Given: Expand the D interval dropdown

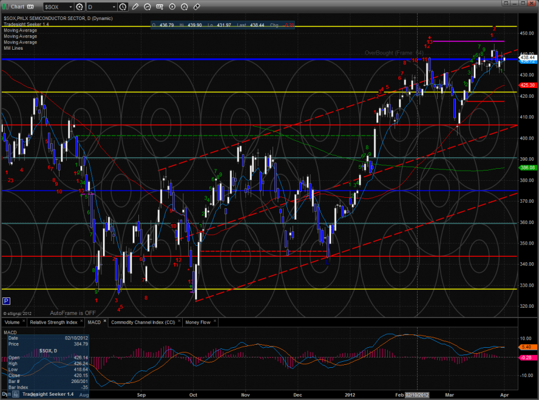Looking at the screenshot, I should [x=101, y=7].
